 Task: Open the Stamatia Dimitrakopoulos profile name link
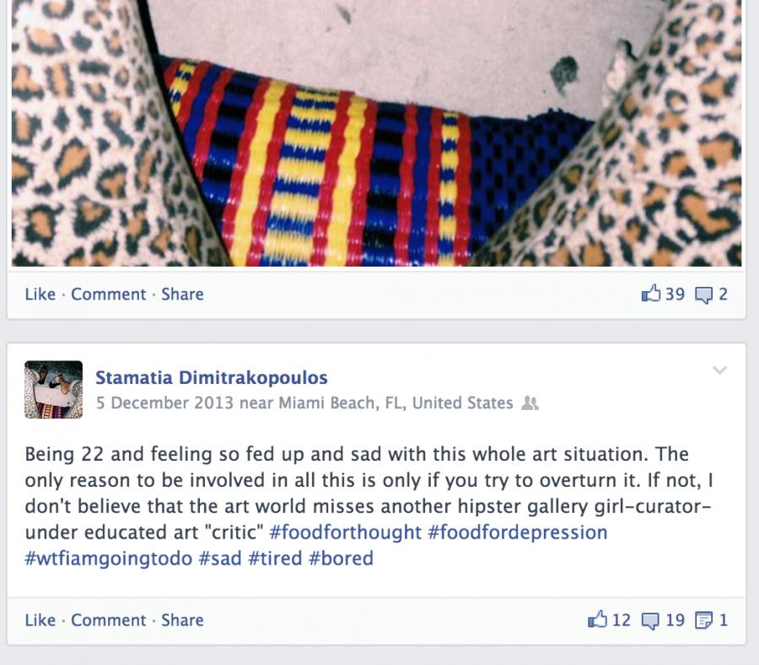(x=211, y=377)
